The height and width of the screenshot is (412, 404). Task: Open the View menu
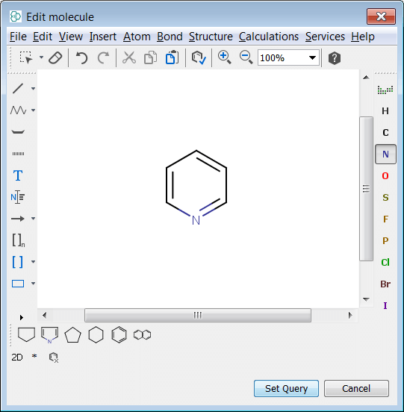tap(71, 37)
